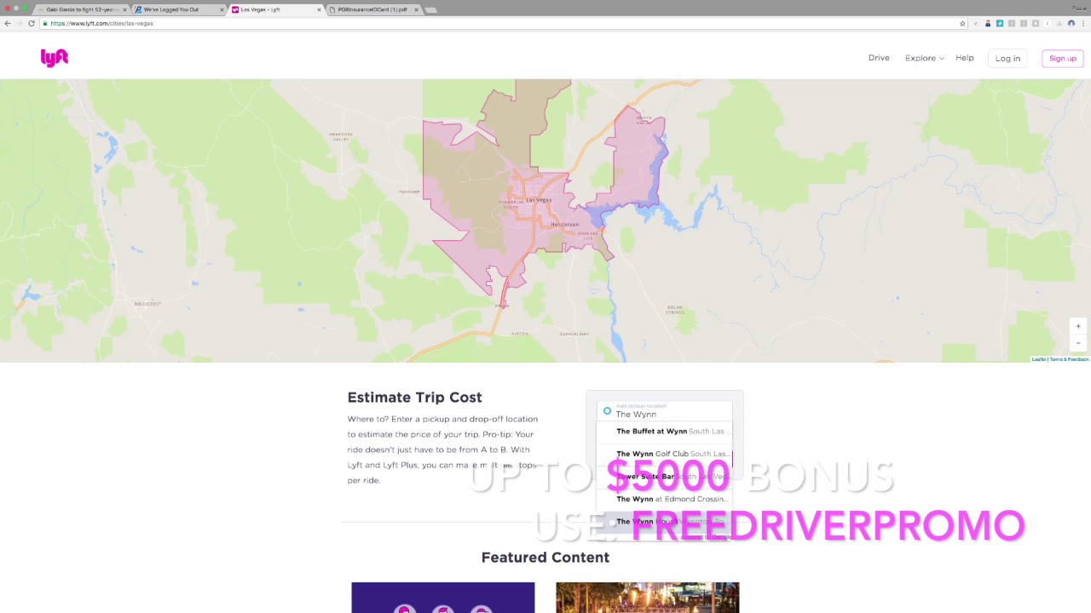The width and height of the screenshot is (1091, 613).
Task: Click the Lyft logo
Action: pyautogui.click(x=55, y=58)
